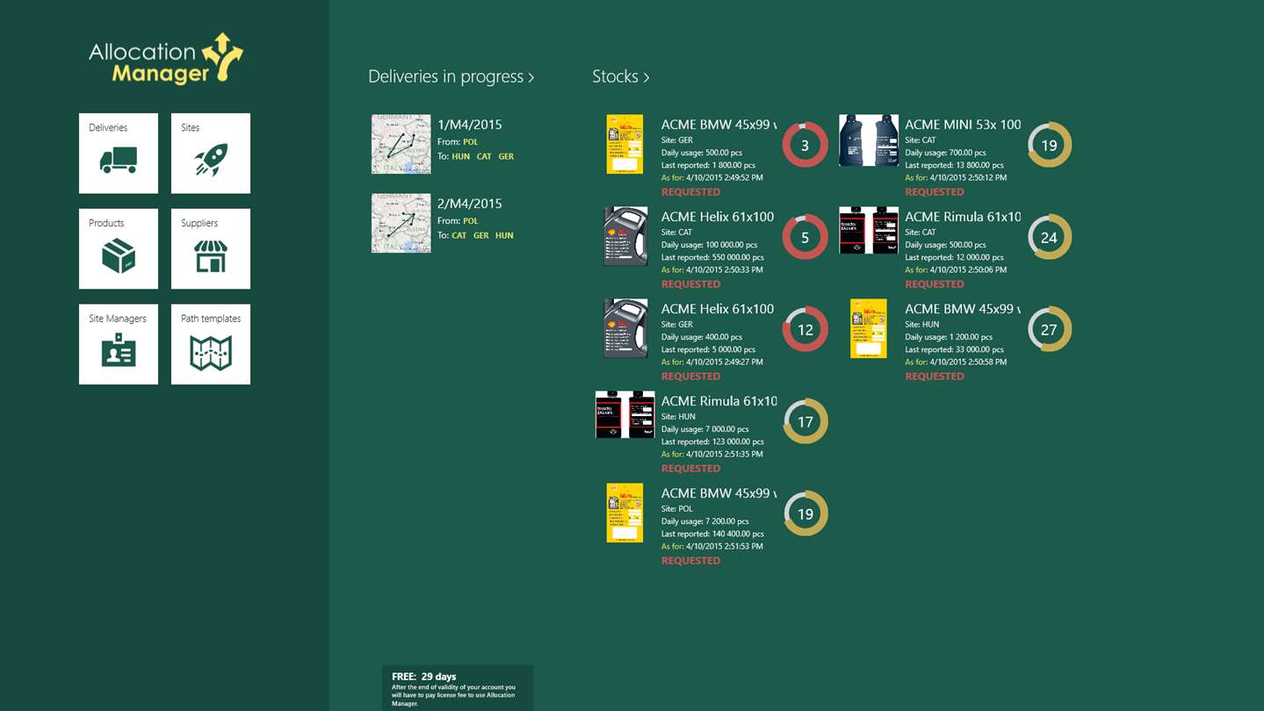1264x711 pixels.
Task: Click REQUESTED status under BMW site POL
Action: [x=691, y=560]
